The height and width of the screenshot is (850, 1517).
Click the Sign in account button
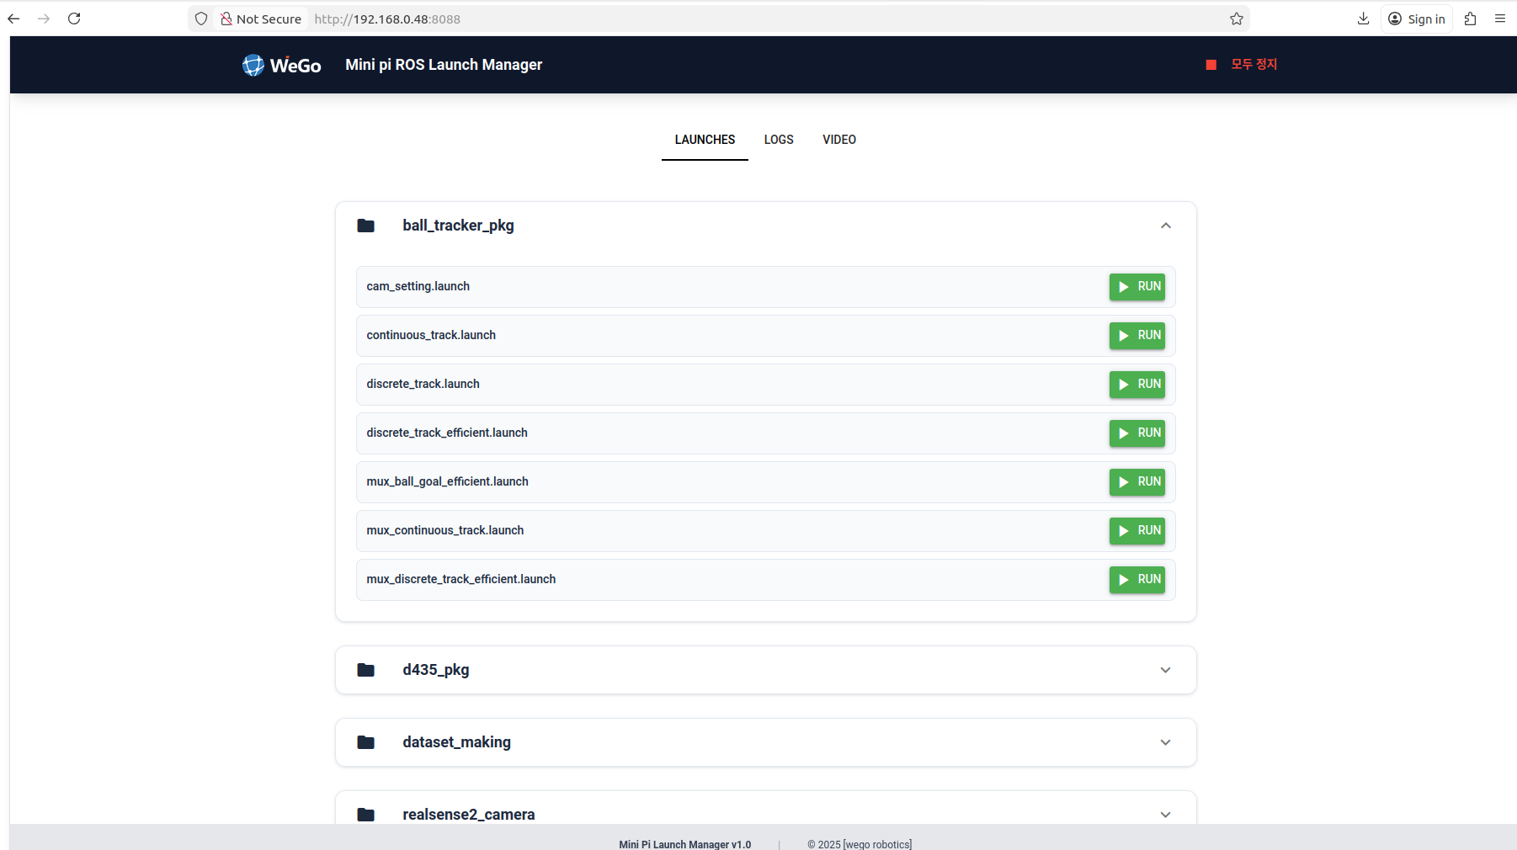click(1417, 19)
